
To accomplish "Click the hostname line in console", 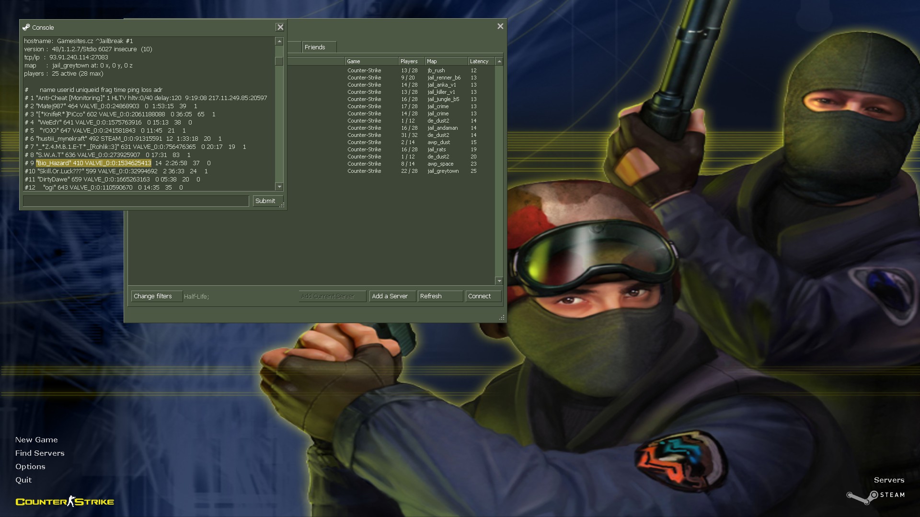I will click(79, 41).
